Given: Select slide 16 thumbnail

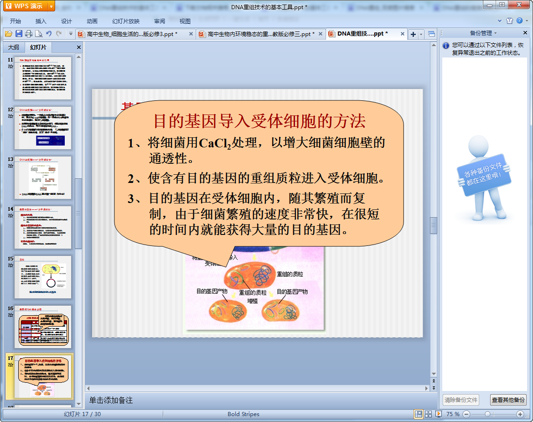Looking at the screenshot, I should point(43,327).
